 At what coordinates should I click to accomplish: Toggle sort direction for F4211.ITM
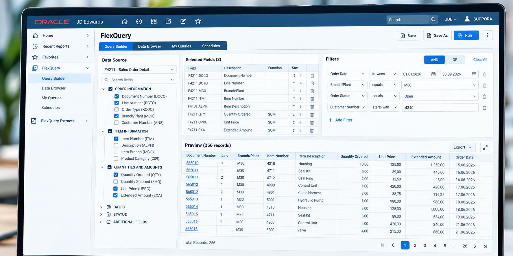pyautogui.click(x=294, y=98)
